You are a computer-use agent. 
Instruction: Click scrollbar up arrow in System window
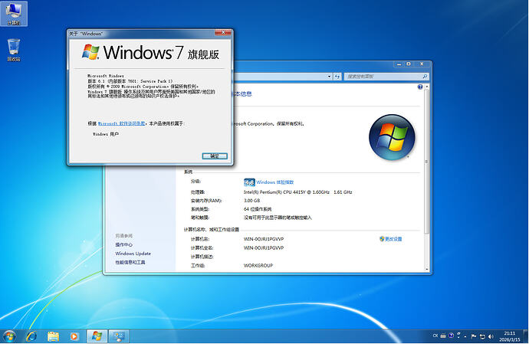coord(427,87)
